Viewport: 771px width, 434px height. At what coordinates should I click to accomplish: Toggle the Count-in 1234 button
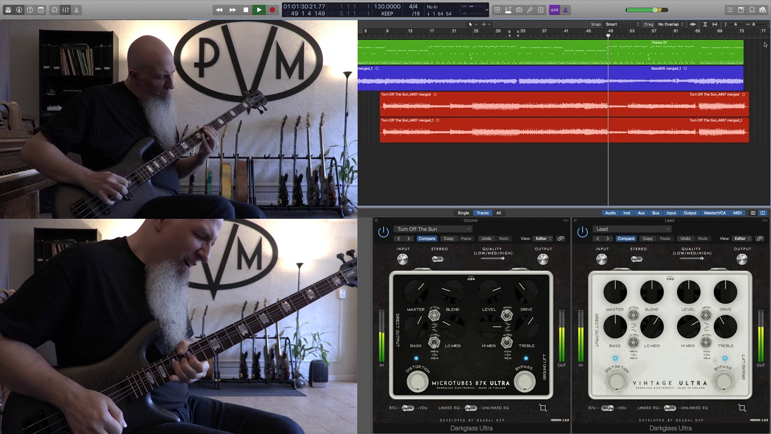coord(554,10)
